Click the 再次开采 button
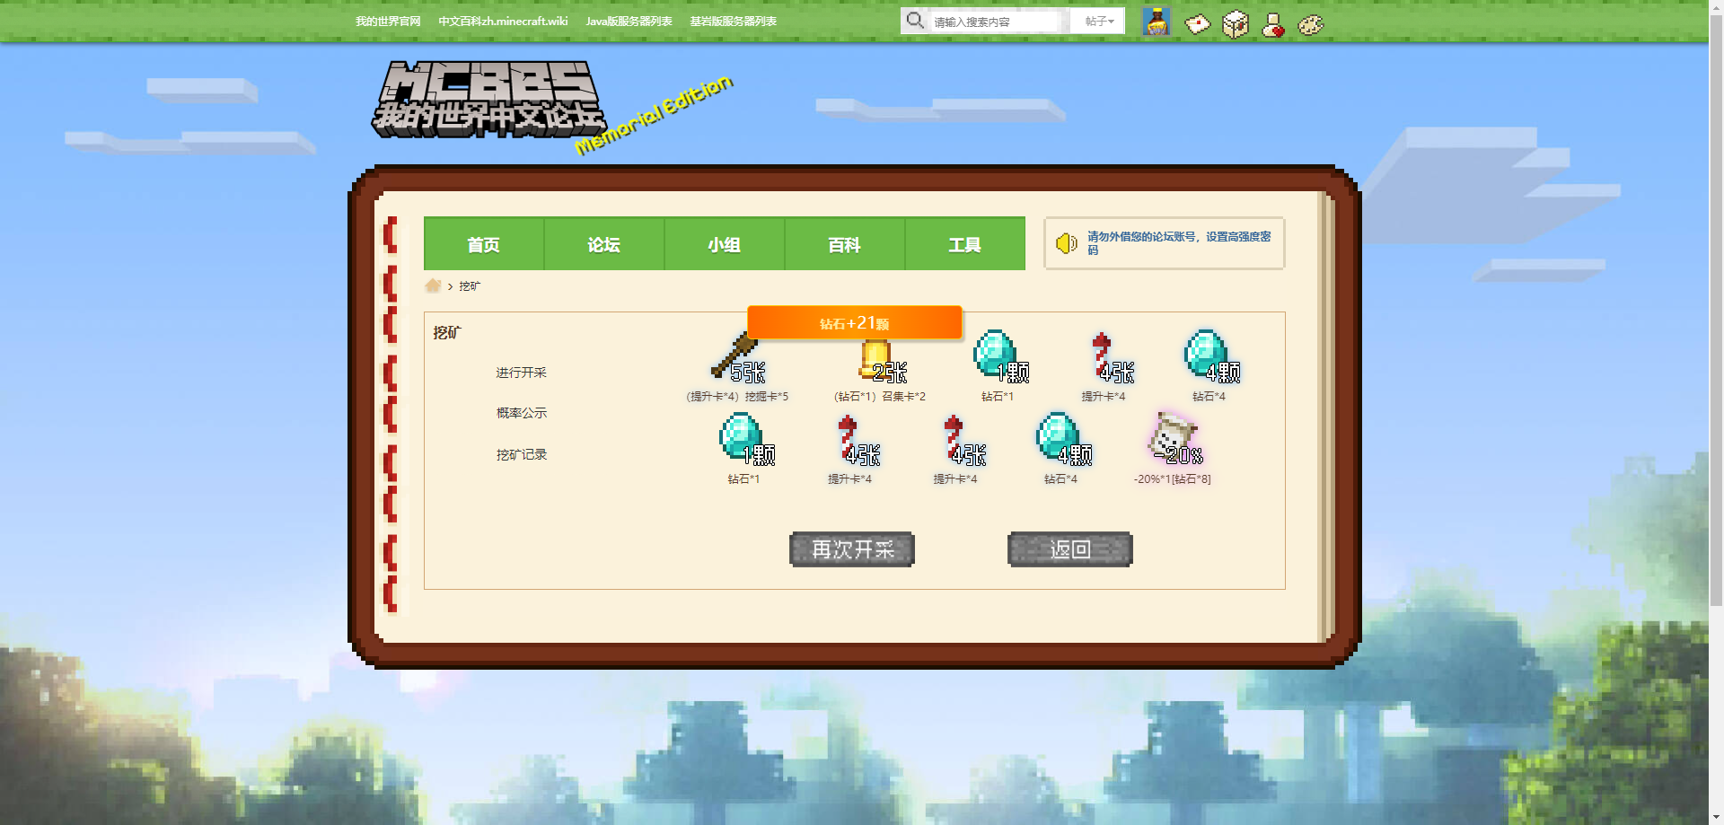 (852, 549)
